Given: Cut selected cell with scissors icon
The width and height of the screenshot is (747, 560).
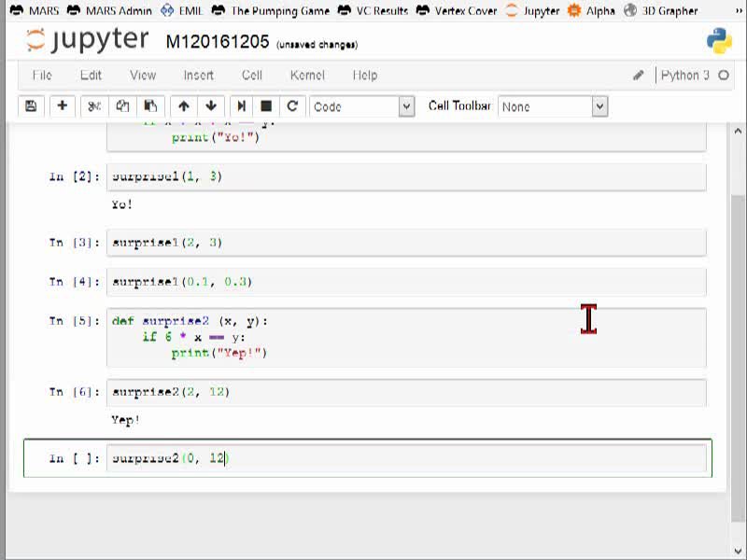Looking at the screenshot, I should [94, 106].
